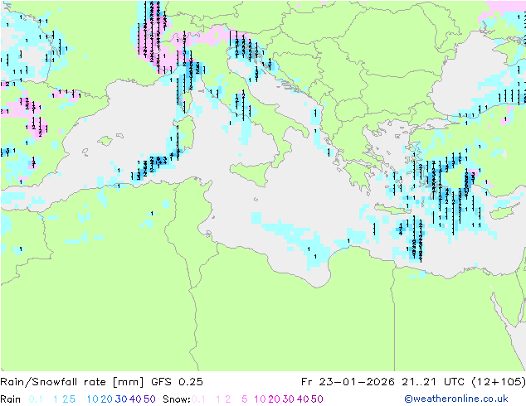Pick the Snow legend 20 value

coord(274,399)
